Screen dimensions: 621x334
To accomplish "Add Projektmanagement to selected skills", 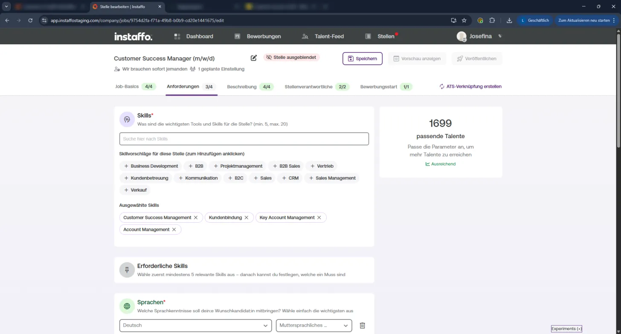I will (238, 166).
